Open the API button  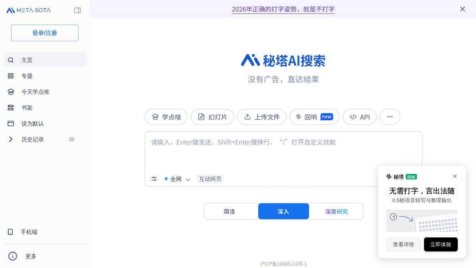click(x=359, y=117)
